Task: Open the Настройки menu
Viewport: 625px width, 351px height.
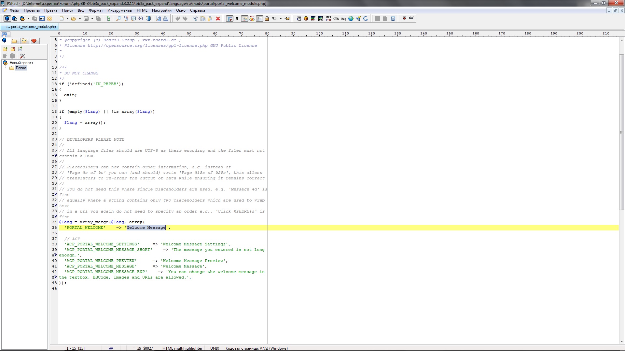Action: (x=161, y=10)
